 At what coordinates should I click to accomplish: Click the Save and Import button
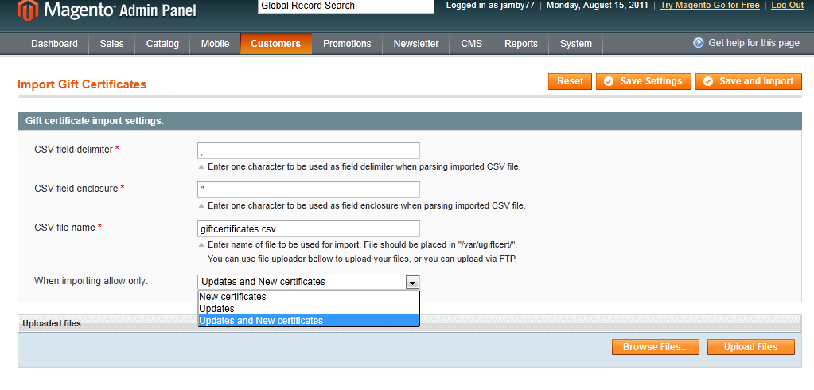click(x=749, y=81)
